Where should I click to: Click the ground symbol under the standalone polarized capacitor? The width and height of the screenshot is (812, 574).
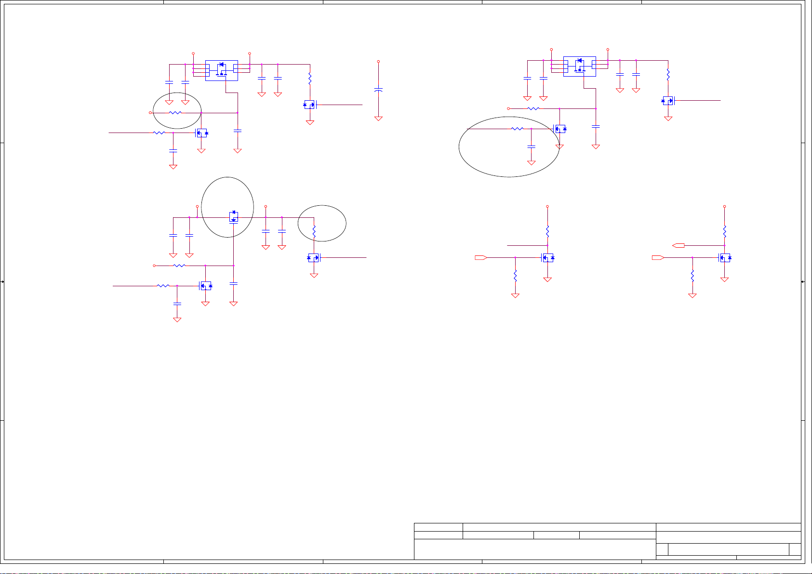(378, 118)
